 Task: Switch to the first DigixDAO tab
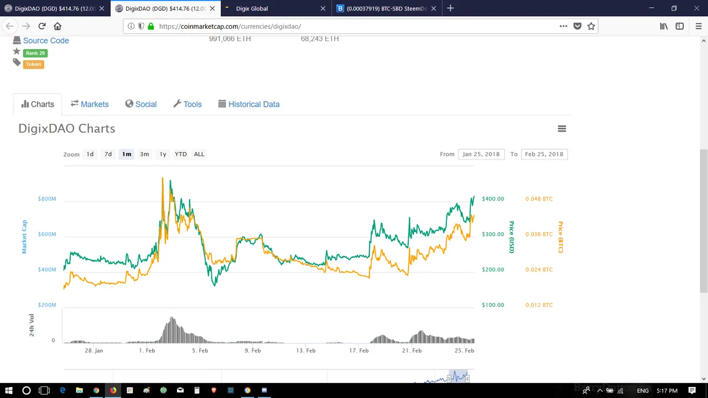54,8
